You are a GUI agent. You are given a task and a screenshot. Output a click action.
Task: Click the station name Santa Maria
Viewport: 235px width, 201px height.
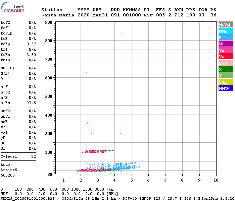coord(58,15)
